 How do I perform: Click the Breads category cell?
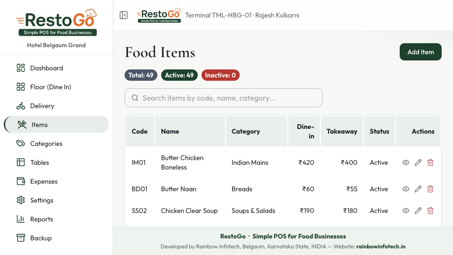(242, 189)
